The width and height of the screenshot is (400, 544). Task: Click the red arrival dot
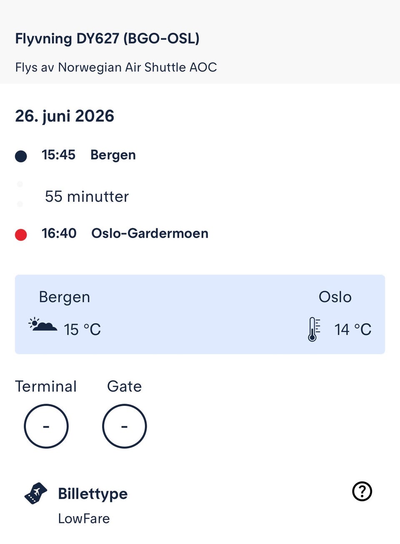tap(21, 235)
